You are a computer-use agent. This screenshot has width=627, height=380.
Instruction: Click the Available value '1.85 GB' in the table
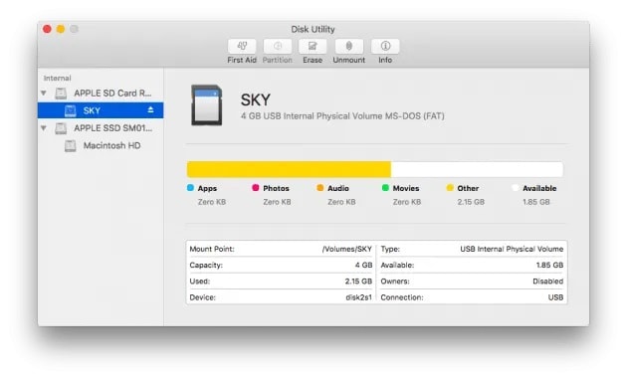[549, 265]
